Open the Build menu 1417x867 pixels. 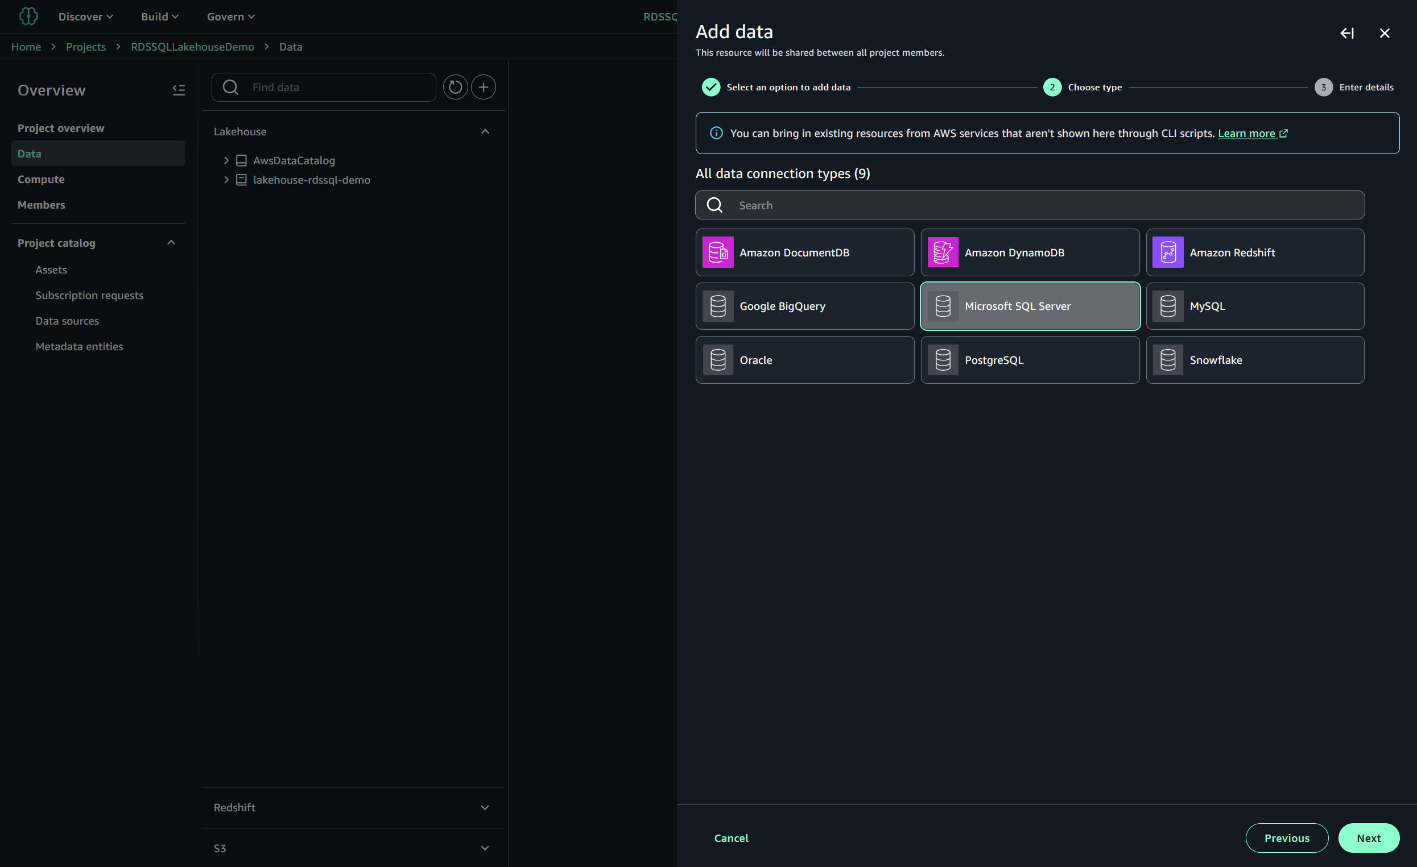click(x=159, y=16)
